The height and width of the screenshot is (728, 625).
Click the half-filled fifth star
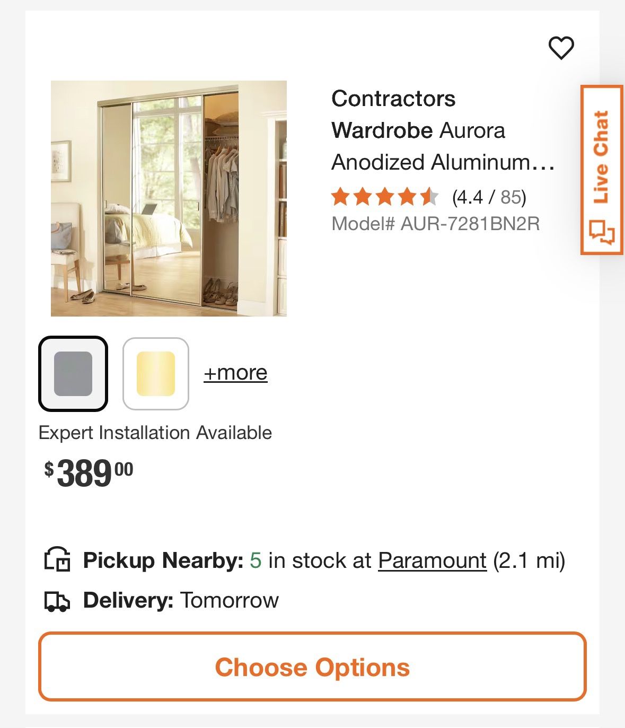pos(430,197)
